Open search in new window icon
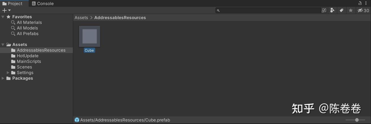The height and width of the screenshot is (124, 371). (x=324, y=10)
